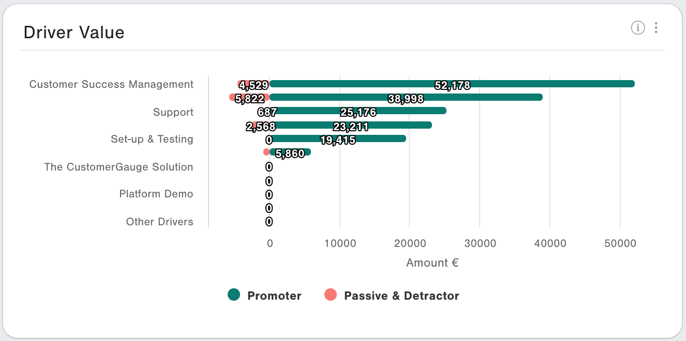
Task: Select the 38,998 Promoter bar
Action: (x=406, y=97)
